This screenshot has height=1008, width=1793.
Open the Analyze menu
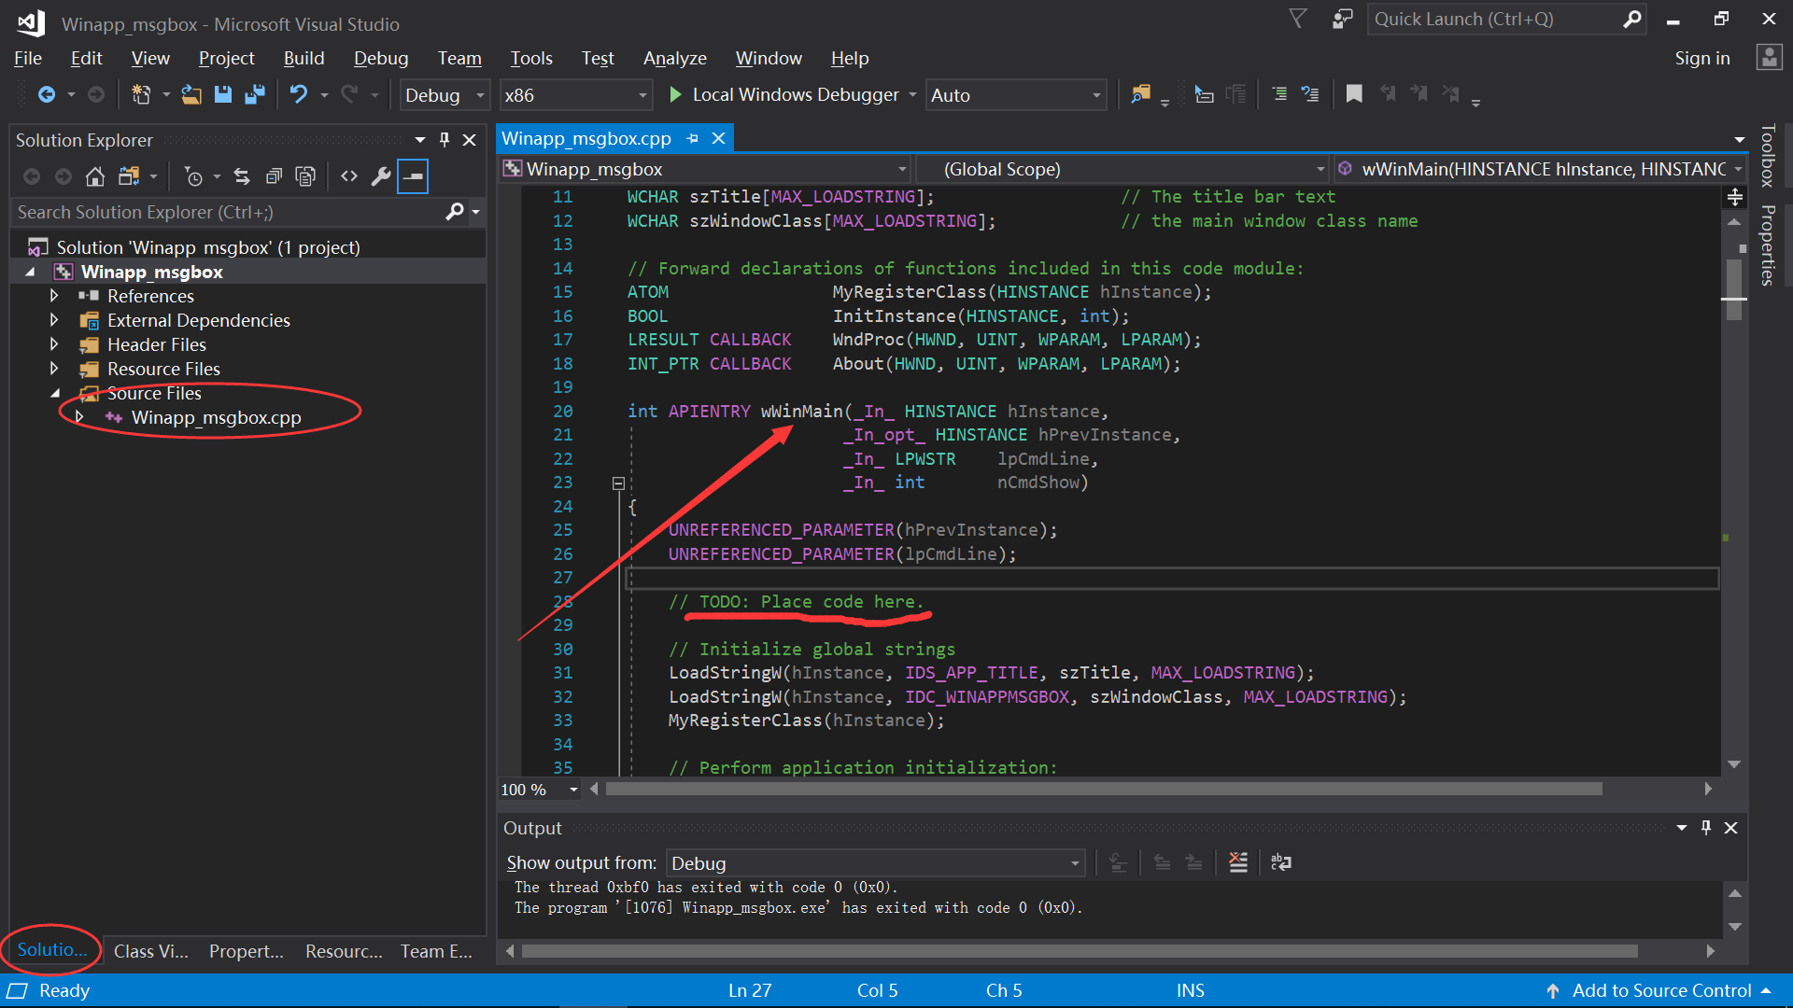(674, 58)
